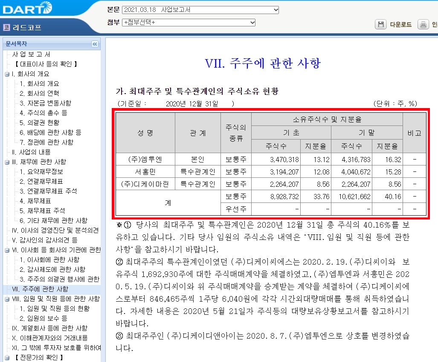Click the 다운로드 button label
This screenshot has height=362, width=438.
point(400,25)
